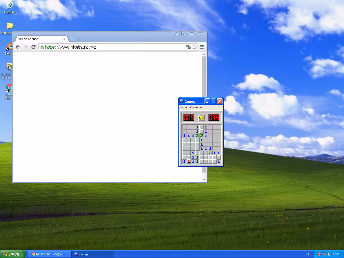This screenshot has height=258, width=344.
Task: Select the Корзина recycle bin icon
Action: click(x=10, y=7)
